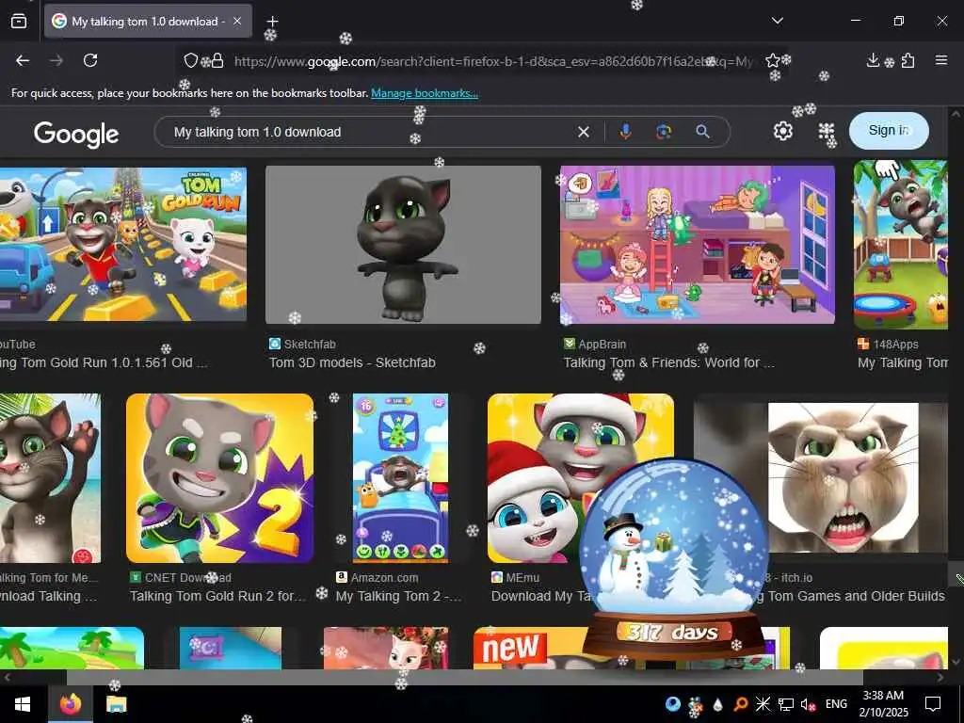964x723 pixels.
Task: Open the Windows Start menu
Action: click(x=23, y=704)
